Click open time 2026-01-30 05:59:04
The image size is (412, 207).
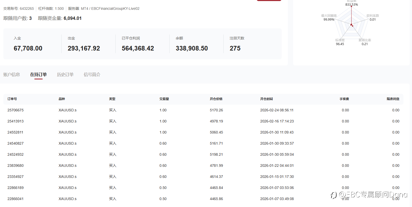277,154
